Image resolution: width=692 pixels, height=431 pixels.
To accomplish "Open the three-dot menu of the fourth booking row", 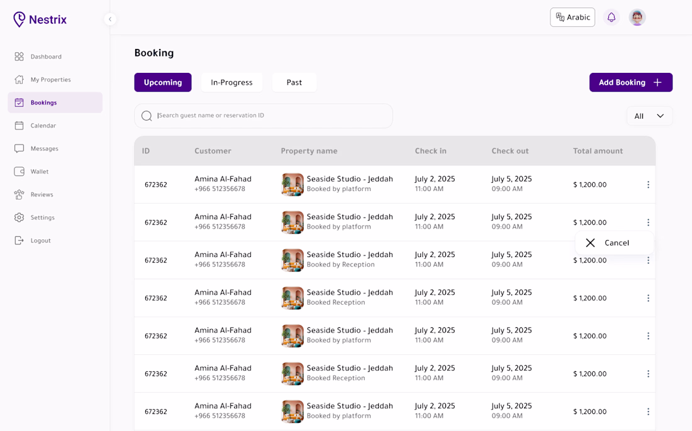I will click(648, 298).
